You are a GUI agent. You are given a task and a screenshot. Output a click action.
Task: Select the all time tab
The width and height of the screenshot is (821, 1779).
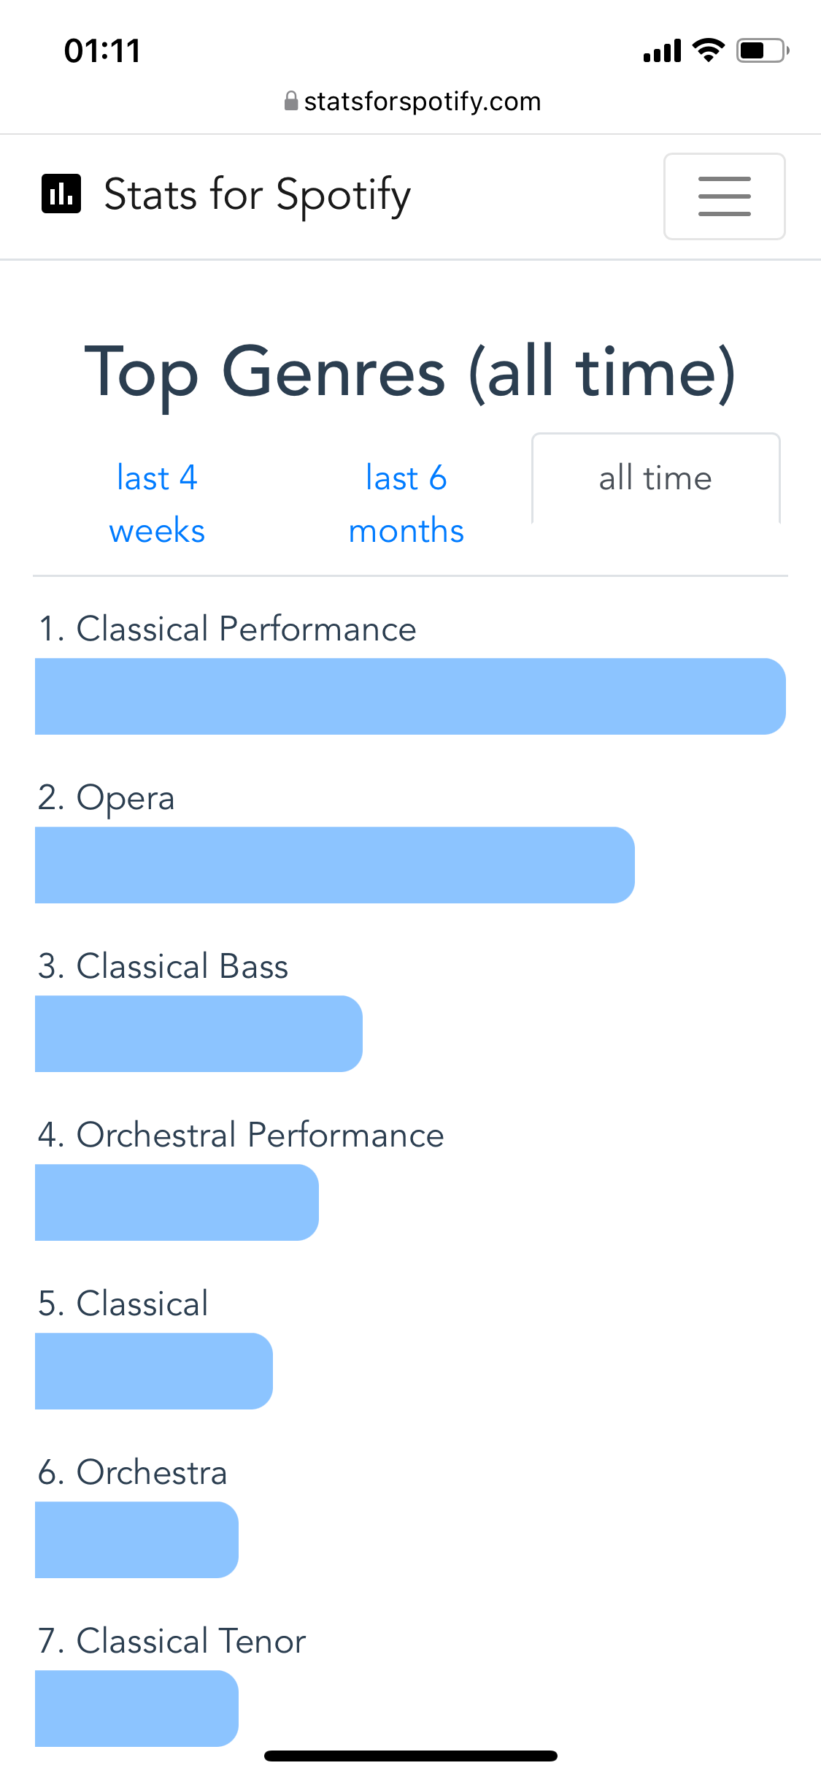pyautogui.click(x=655, y=478)
